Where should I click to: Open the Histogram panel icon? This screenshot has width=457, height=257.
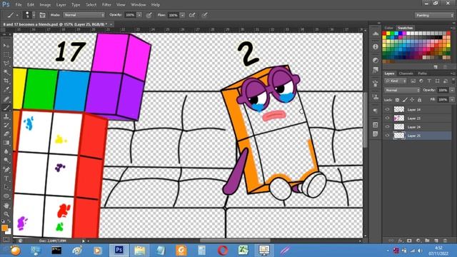[376, 34]
